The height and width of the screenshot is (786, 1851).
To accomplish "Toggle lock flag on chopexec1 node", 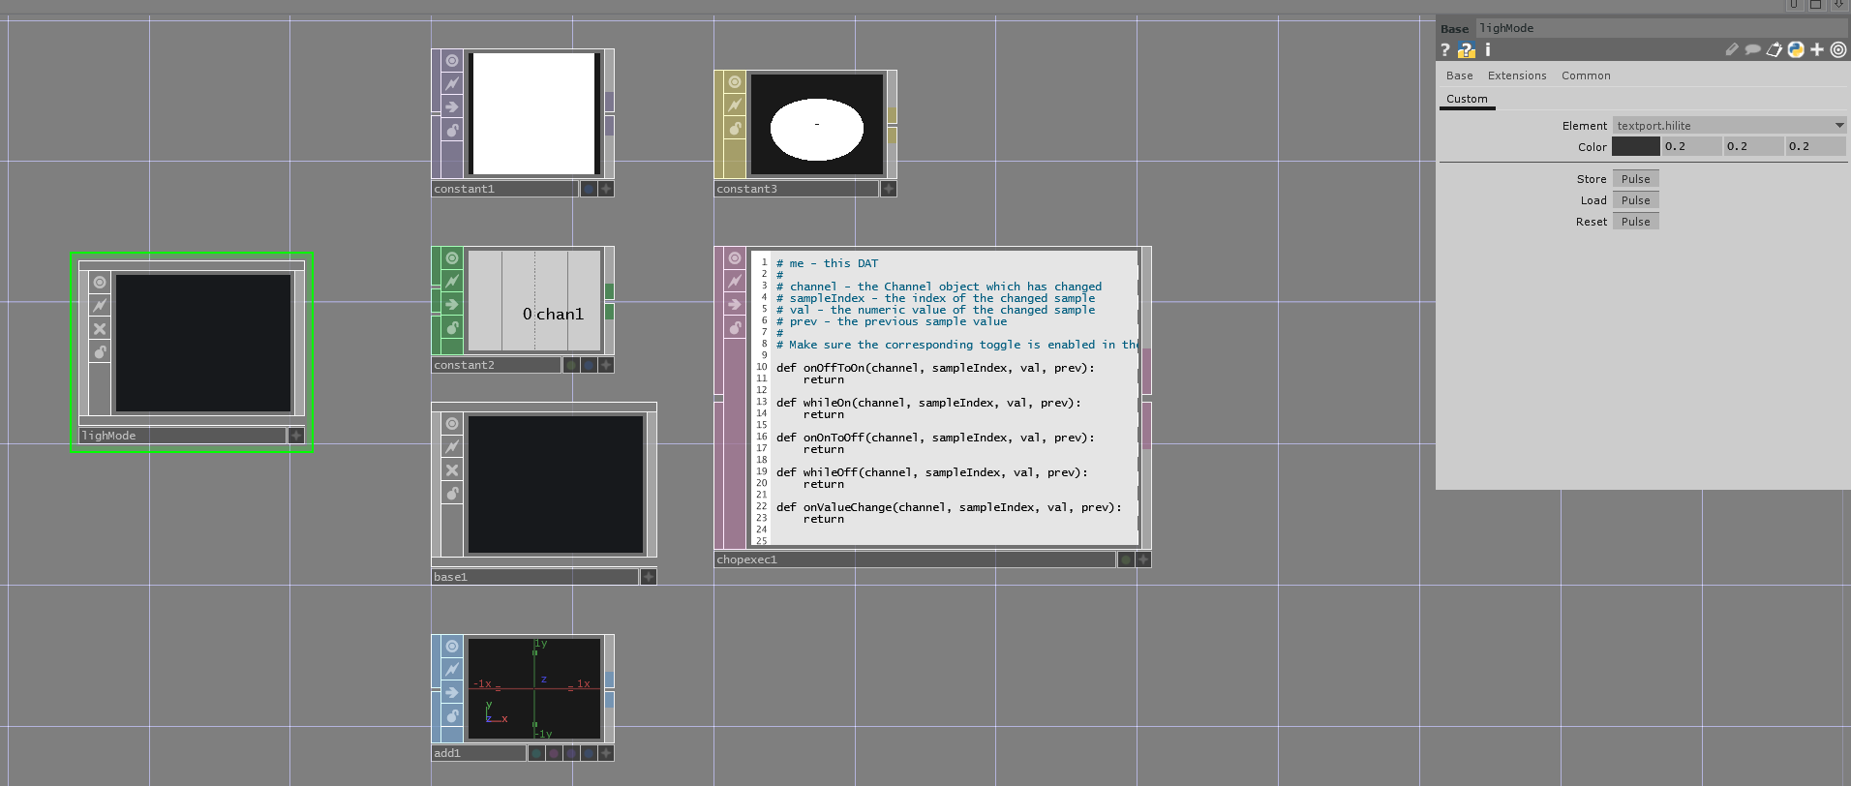I will coord(735,328).
